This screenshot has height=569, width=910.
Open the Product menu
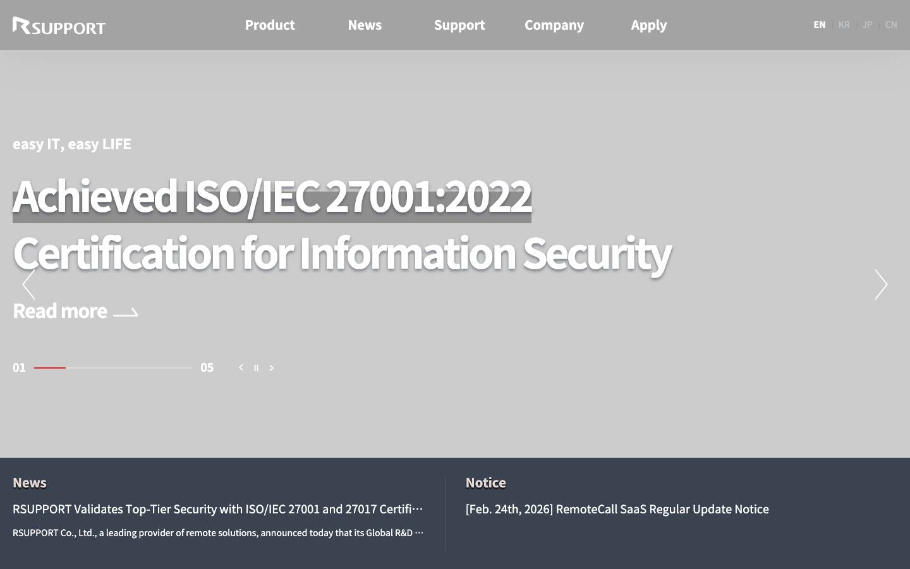click(x=270, y=25)
